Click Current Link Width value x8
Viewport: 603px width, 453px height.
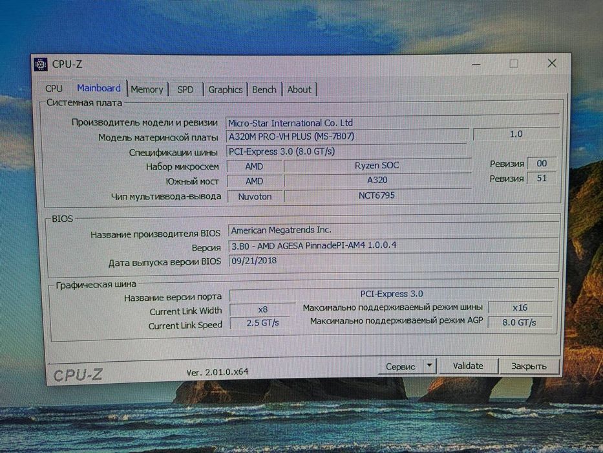tap(262, 310)
